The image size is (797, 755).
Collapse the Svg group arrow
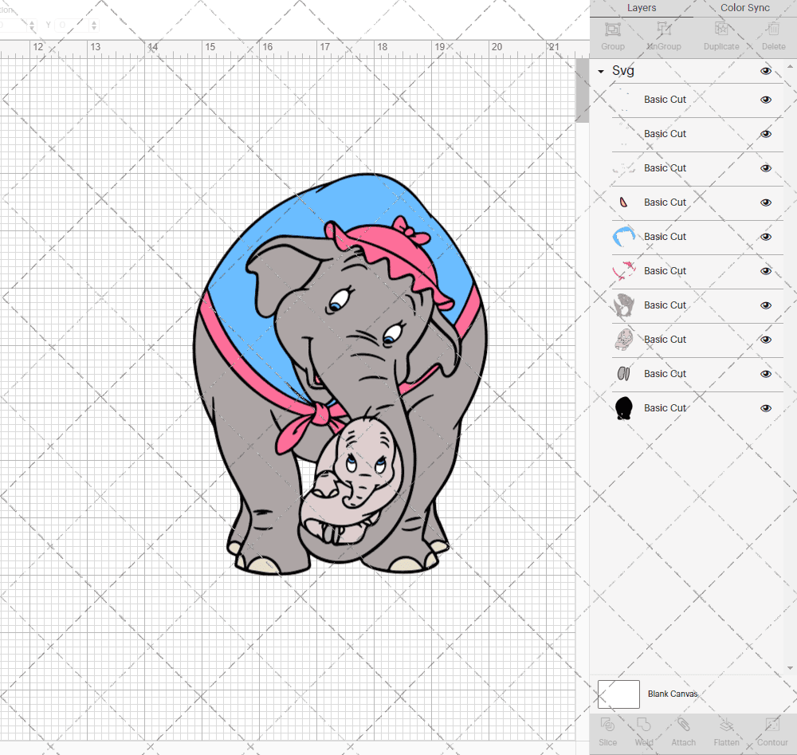point(601,72)
